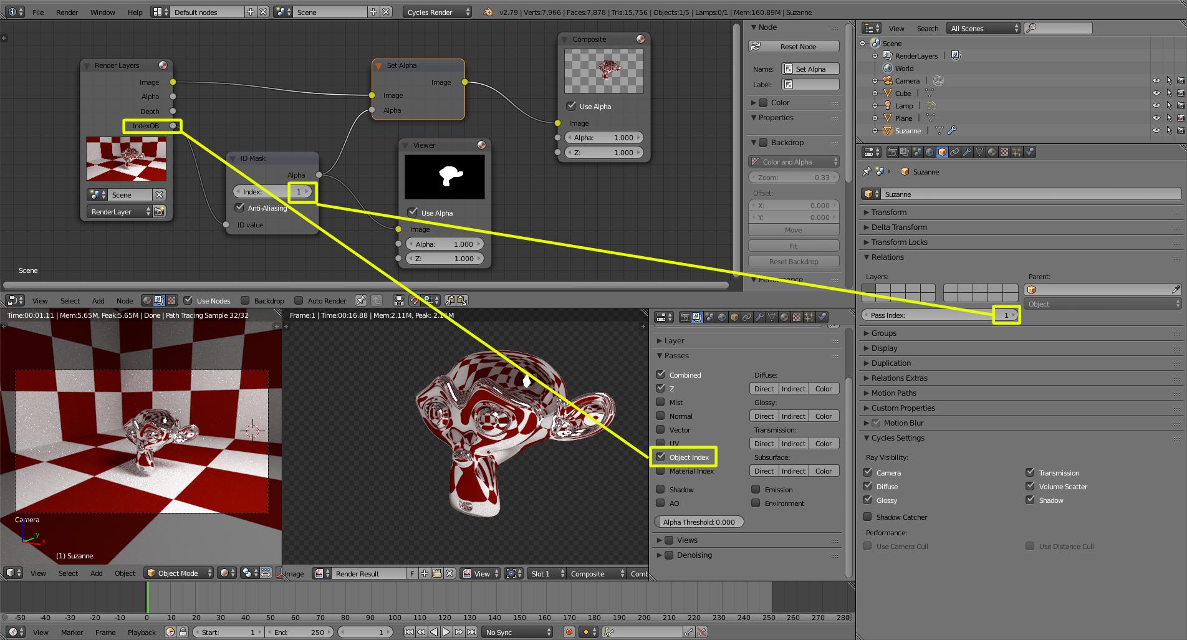
Task: Open the outliner Search menu
Action: click(928, 28)
